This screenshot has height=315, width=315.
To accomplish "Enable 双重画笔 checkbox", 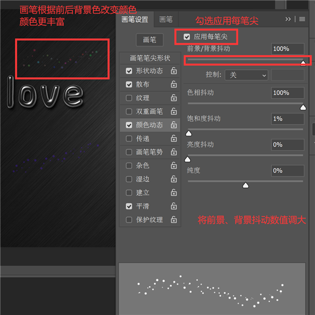I will pos(129,112).
